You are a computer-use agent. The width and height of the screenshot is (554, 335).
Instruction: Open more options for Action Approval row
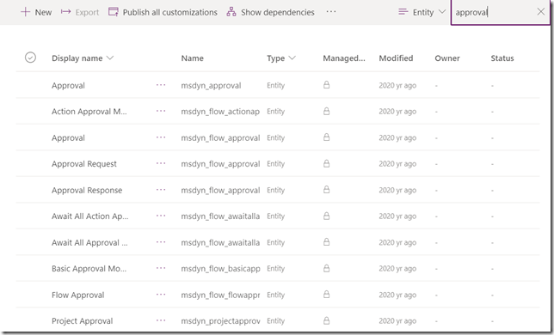pos(161,111)
